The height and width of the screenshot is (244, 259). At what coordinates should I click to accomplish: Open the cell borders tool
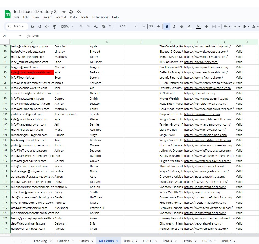pos(206,27)
